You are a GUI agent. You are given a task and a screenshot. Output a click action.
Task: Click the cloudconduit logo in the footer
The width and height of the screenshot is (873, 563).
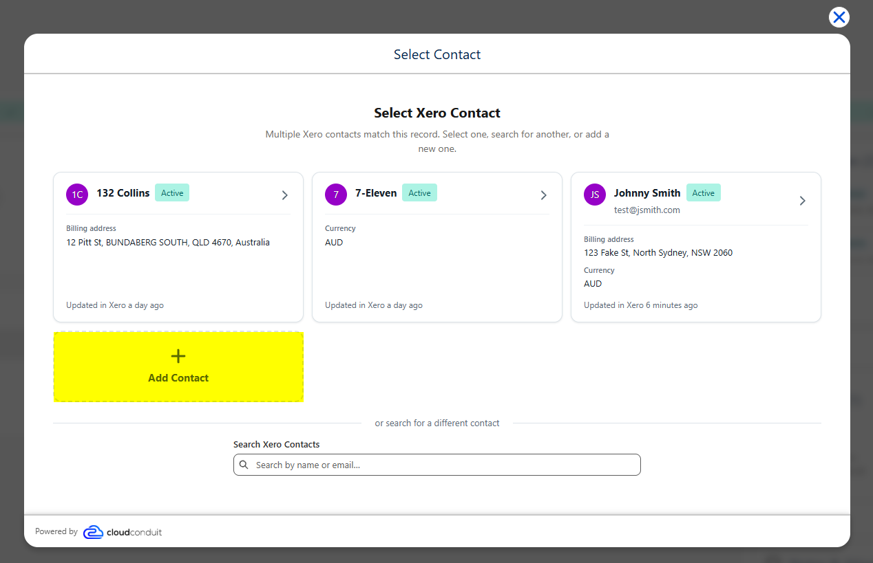123,532
